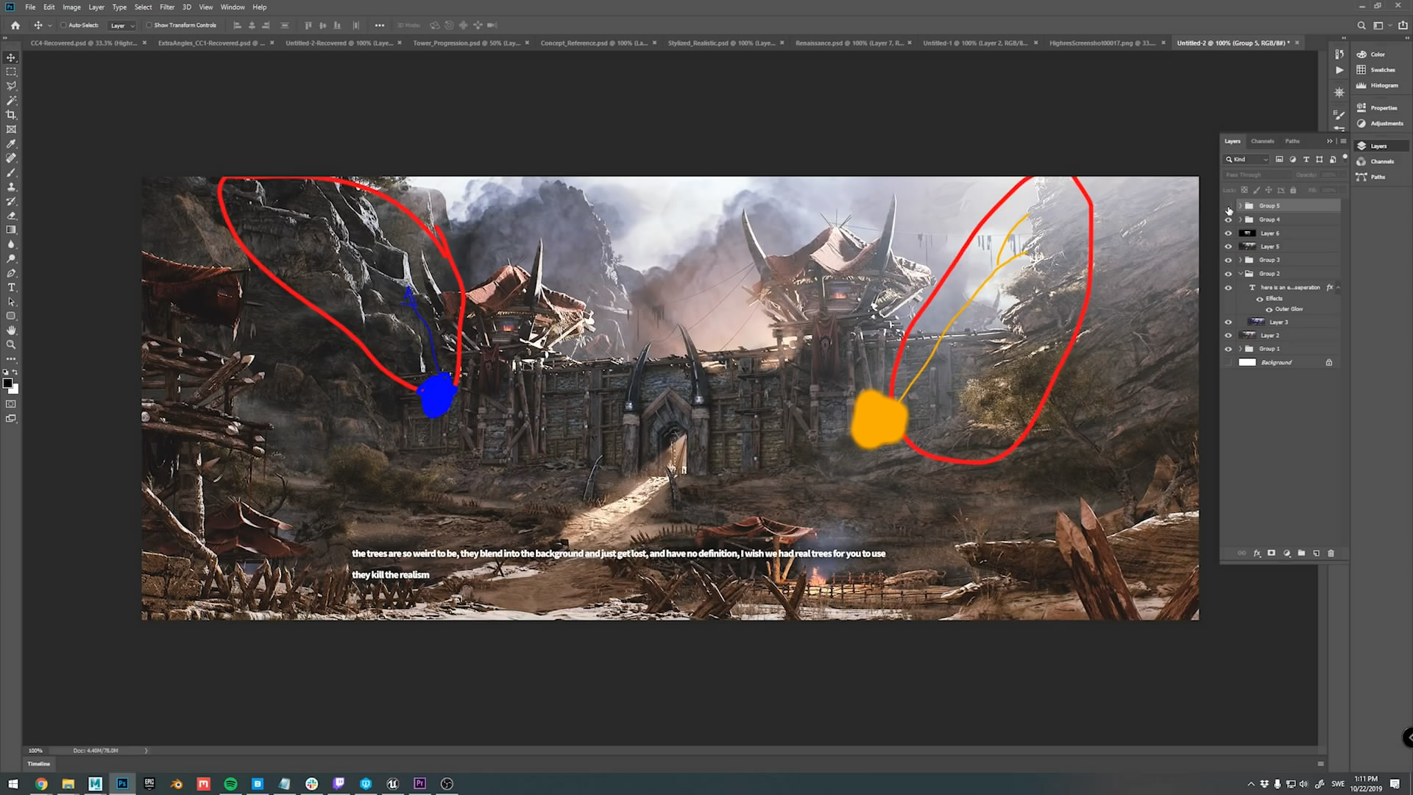1413x795 pixels.
Task: Open the Window menu
Action: click(233, 7)
